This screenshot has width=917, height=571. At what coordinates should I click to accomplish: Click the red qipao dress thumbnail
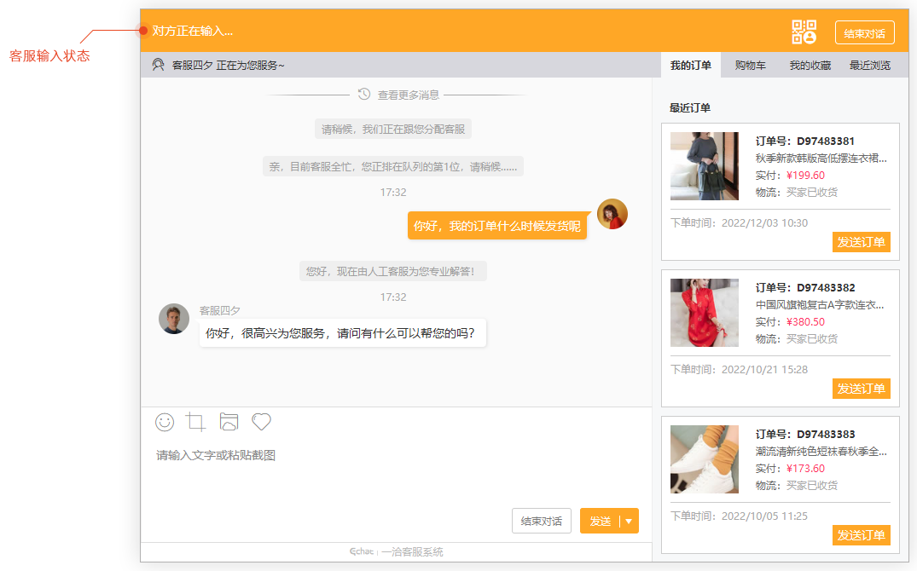click(705, 313)
